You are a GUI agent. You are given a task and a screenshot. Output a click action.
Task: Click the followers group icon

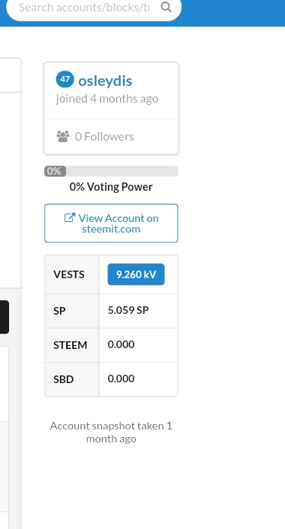[x=63, y=136]
